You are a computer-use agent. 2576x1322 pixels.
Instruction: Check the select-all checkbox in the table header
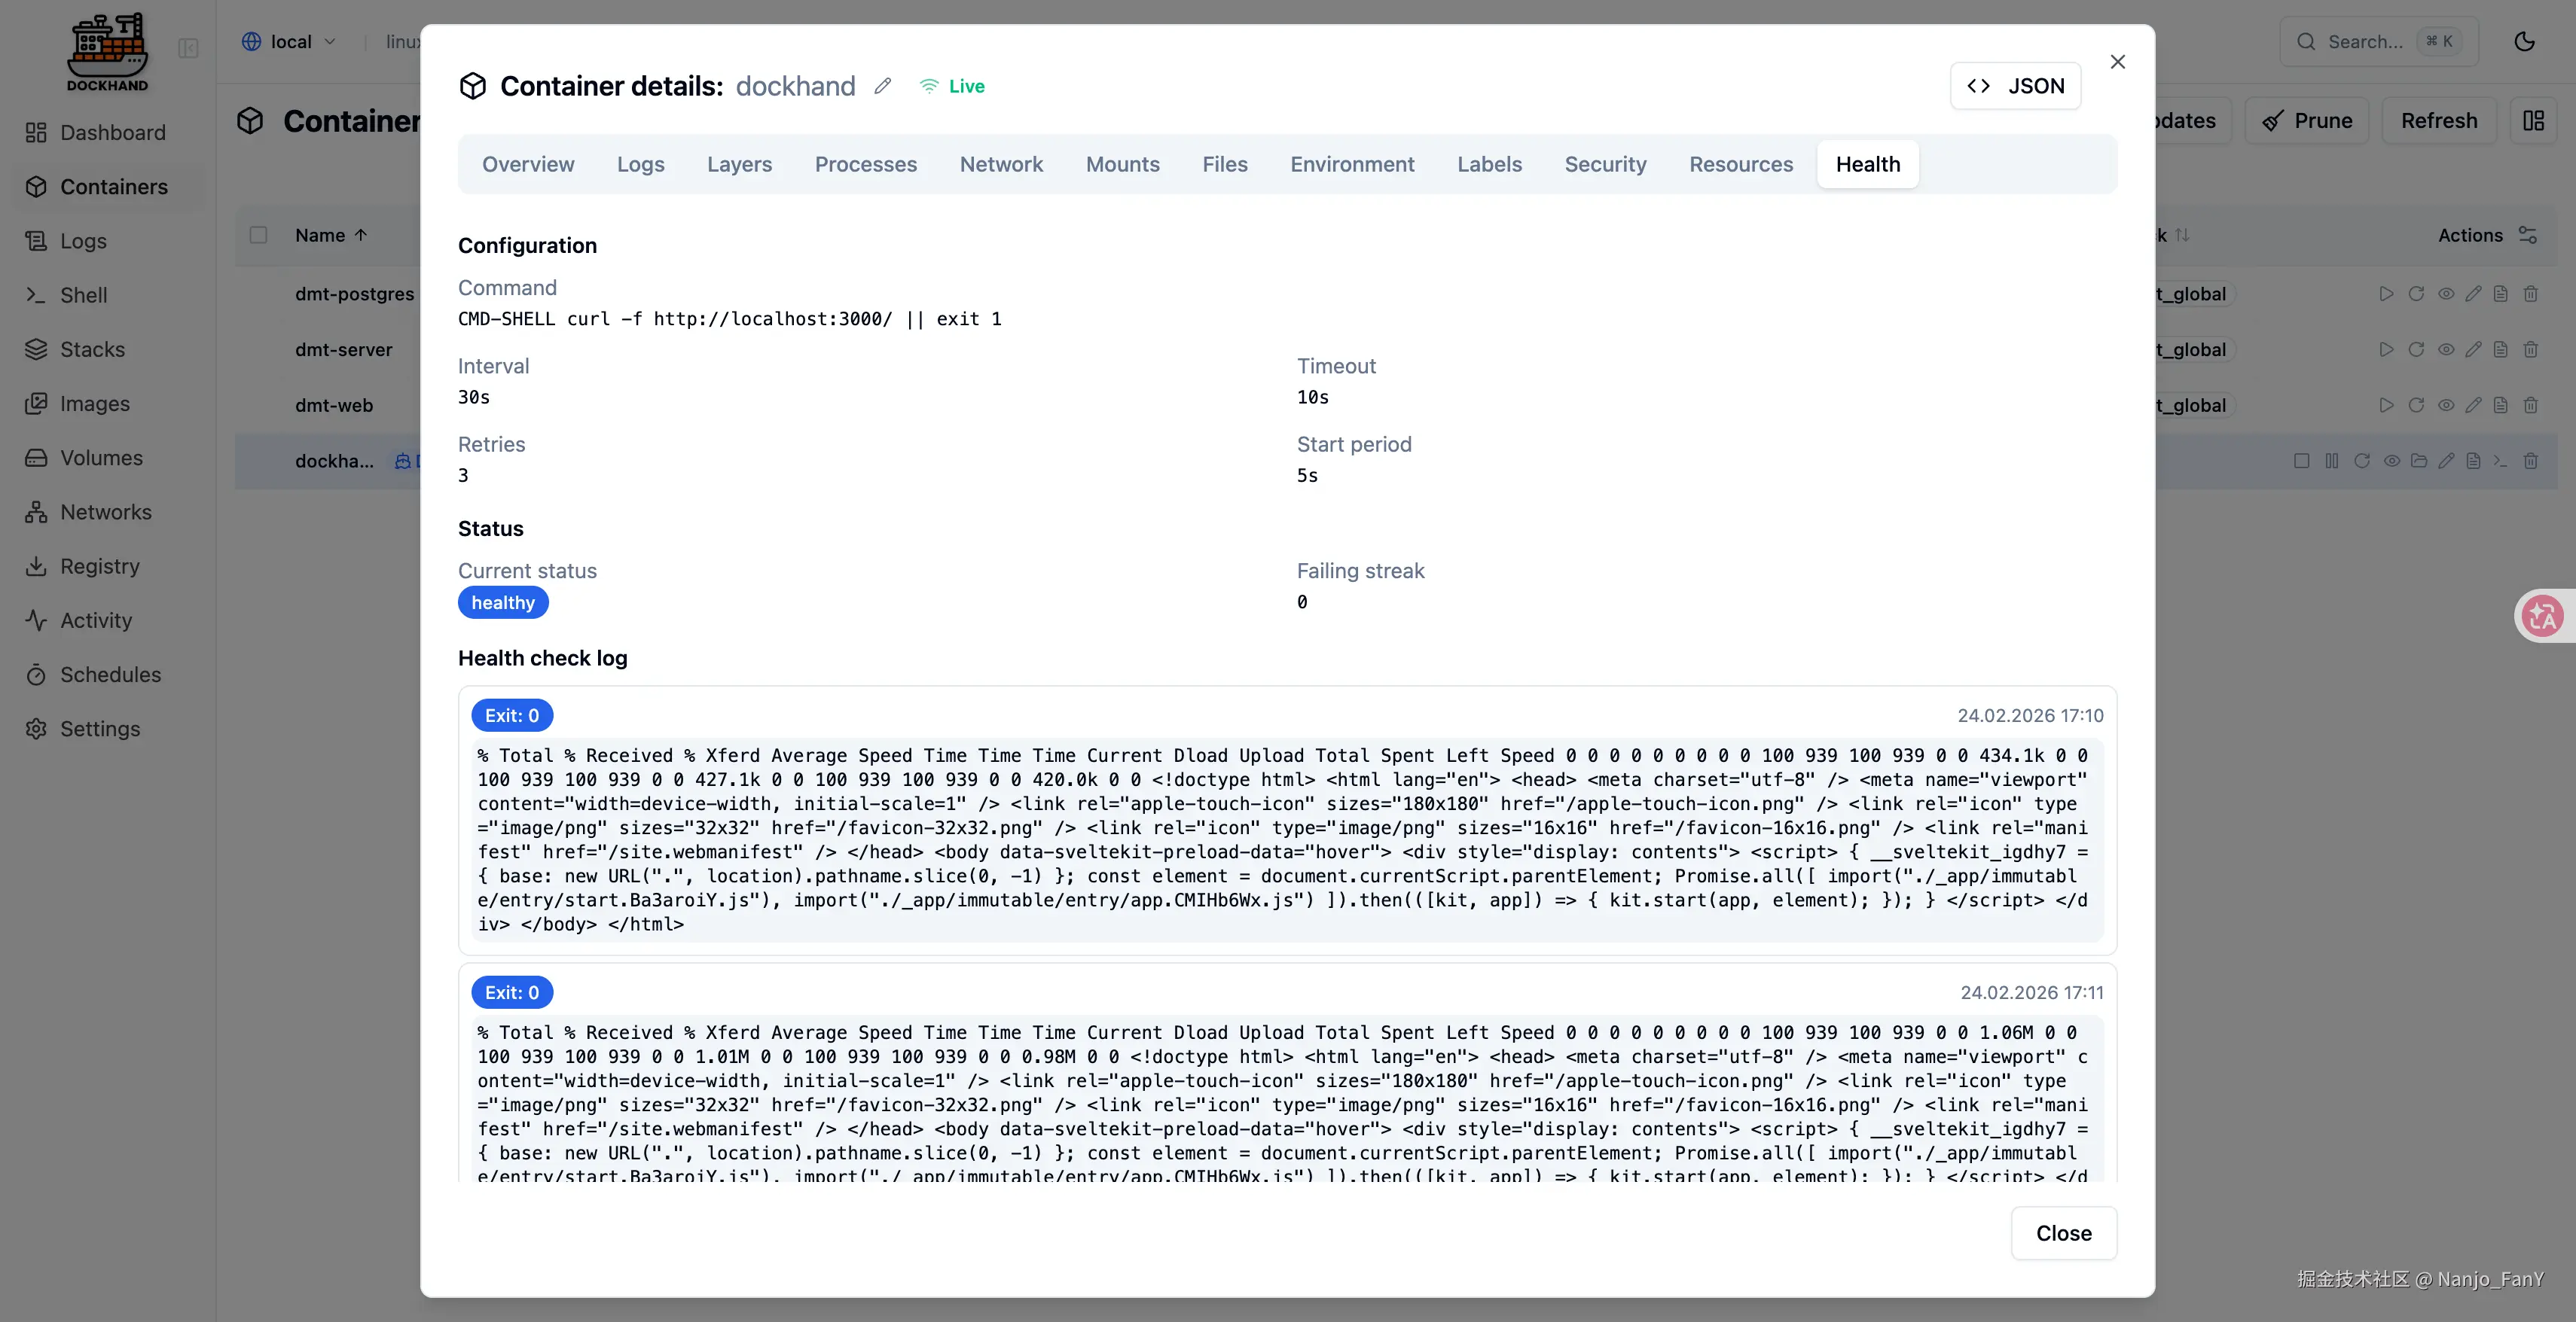tap(258, 235)
